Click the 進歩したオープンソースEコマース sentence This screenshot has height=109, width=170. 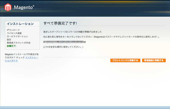coord(73,32)
